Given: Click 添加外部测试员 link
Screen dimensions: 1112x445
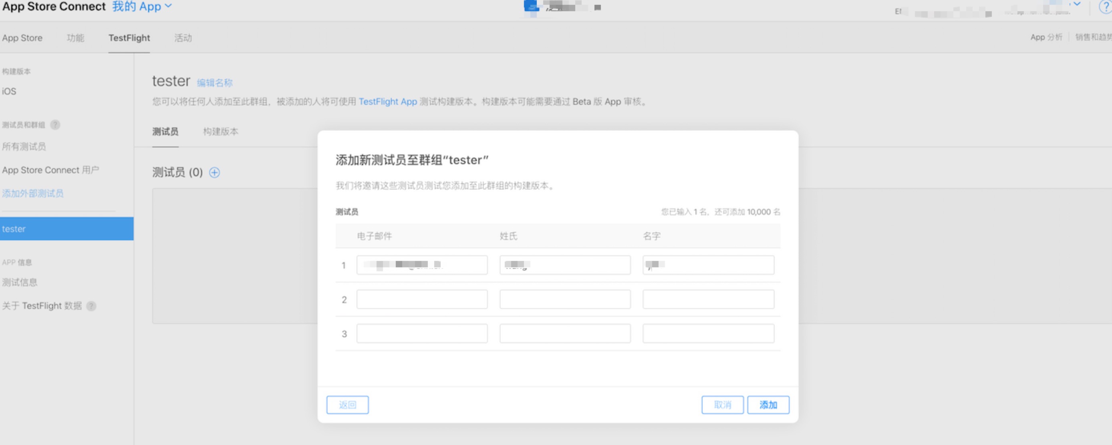Looking at the screenshot, I should pyautogui.click(x=33, y=193).
